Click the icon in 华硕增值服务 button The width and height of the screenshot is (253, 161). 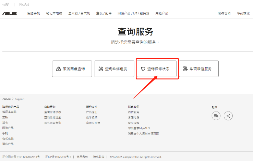(185, 69)
